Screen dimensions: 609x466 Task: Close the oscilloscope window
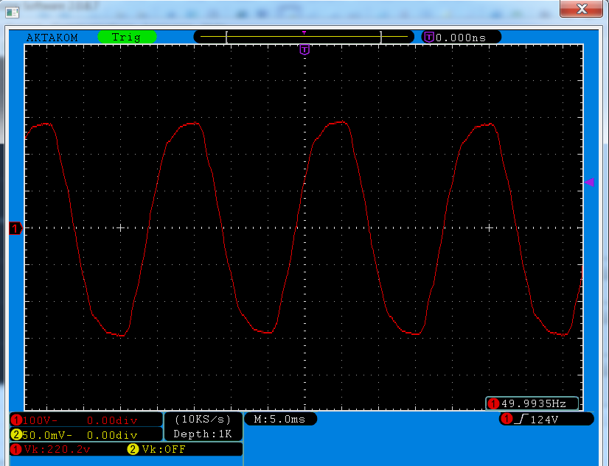coord(582,9)
